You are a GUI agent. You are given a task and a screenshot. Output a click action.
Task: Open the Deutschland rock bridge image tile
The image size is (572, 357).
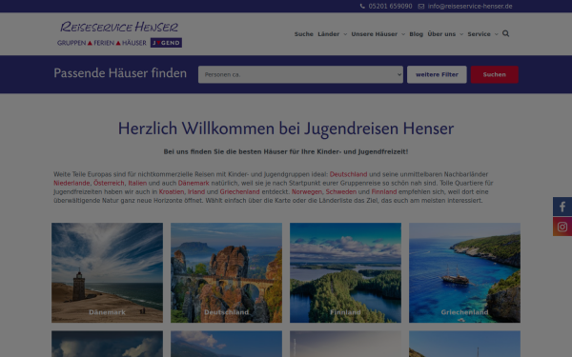(x=226, y=272)
